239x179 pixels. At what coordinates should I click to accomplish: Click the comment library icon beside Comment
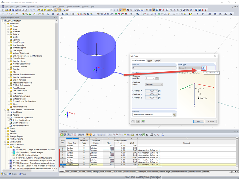pos(175,115)
